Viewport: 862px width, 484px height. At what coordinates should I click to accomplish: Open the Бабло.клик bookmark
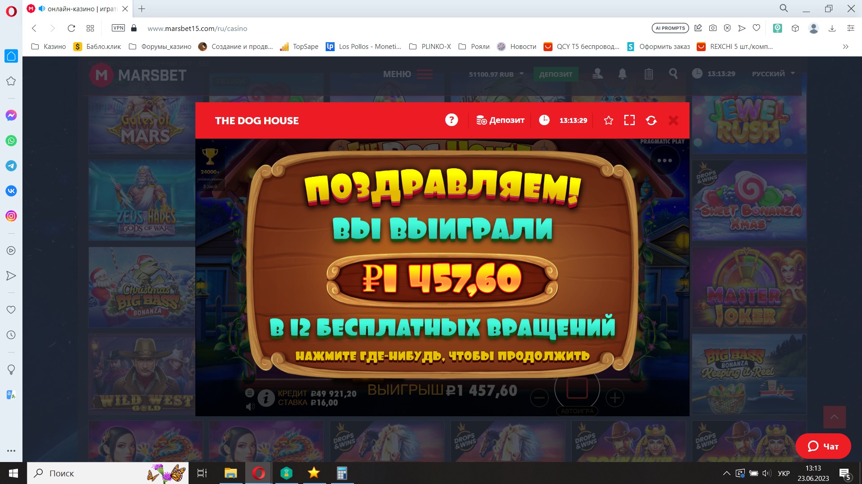coord(97,47)
